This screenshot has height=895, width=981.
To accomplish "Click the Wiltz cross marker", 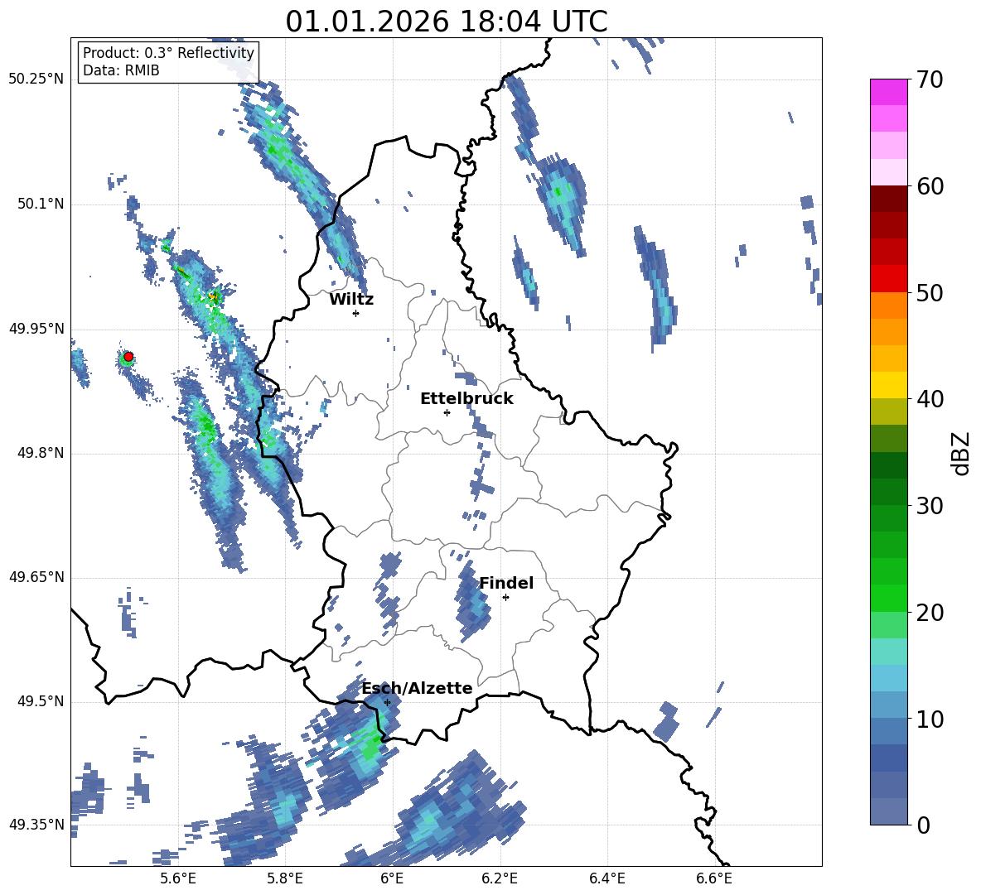I will pyautogui.click(x=356, y=313).
